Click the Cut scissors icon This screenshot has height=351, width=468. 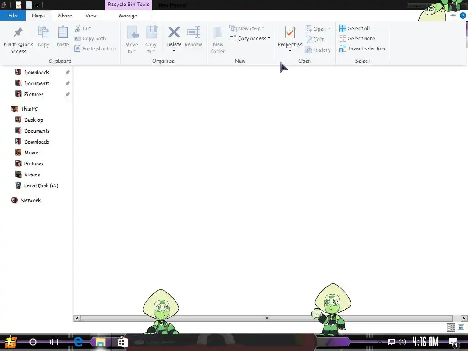click(x=78, y=28)
